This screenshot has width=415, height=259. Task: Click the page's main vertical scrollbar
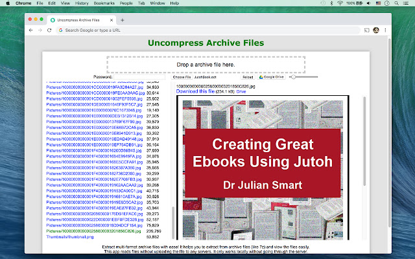[389, 133]
